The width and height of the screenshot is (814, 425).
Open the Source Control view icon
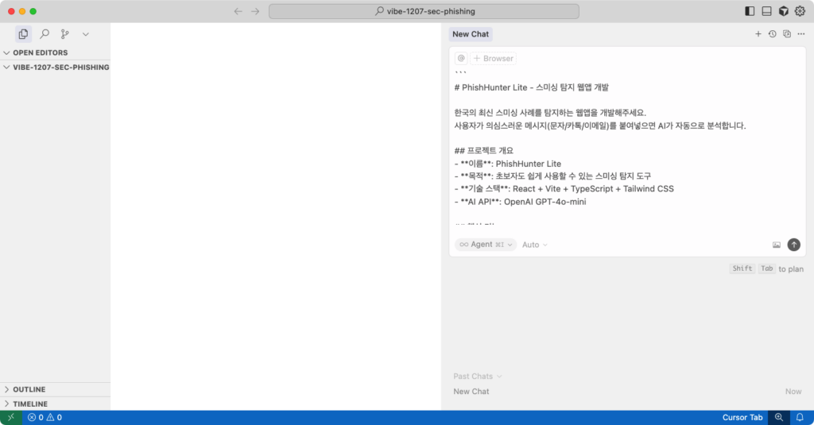(65, 34)
